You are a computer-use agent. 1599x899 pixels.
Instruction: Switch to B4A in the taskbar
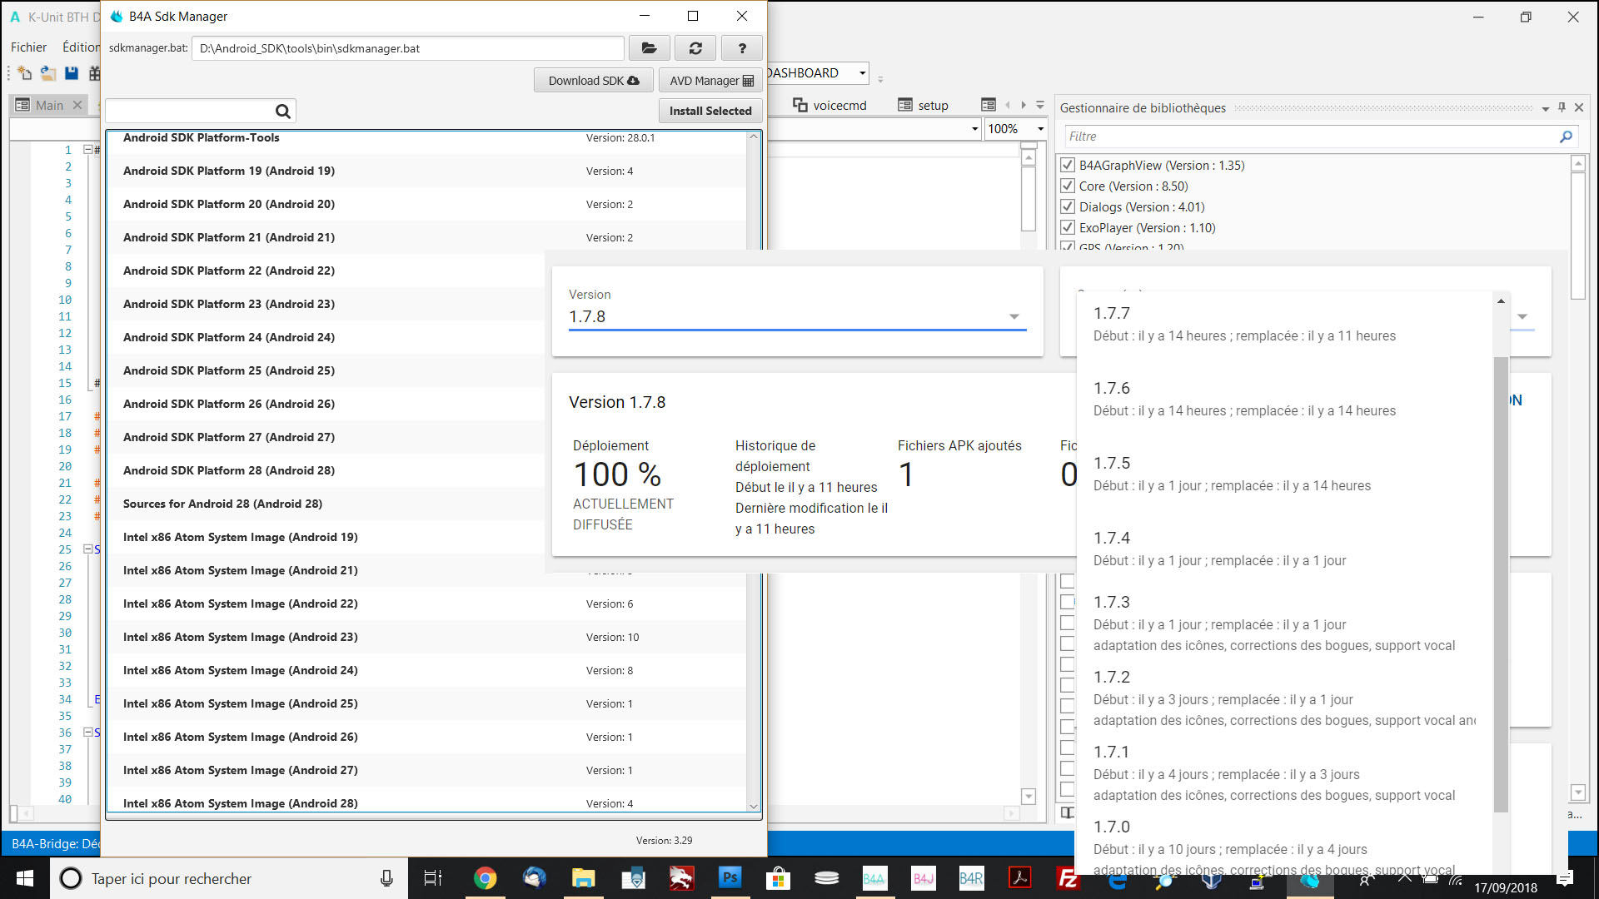(x=874, y=878)
